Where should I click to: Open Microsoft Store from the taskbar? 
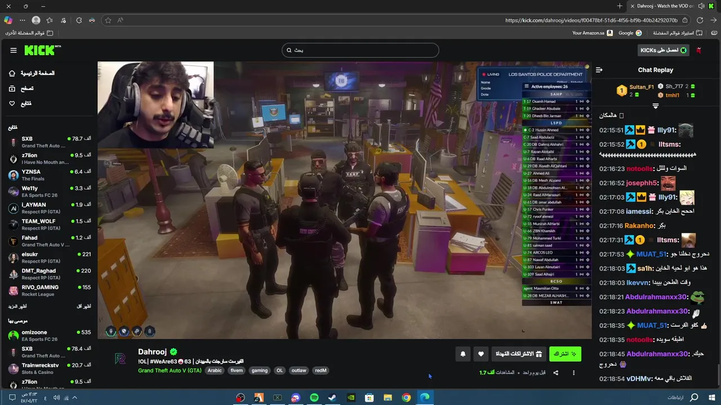click(x=369, y=398)
